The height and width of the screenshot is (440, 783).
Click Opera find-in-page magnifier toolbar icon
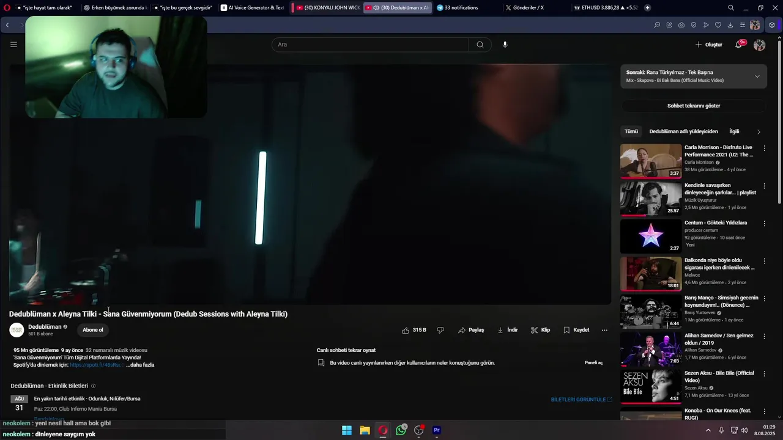[x=657, y=25]
